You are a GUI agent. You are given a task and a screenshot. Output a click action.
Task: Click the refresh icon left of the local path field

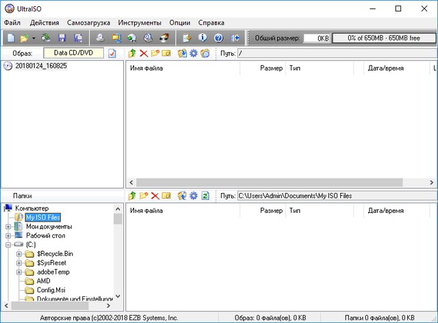205,196
